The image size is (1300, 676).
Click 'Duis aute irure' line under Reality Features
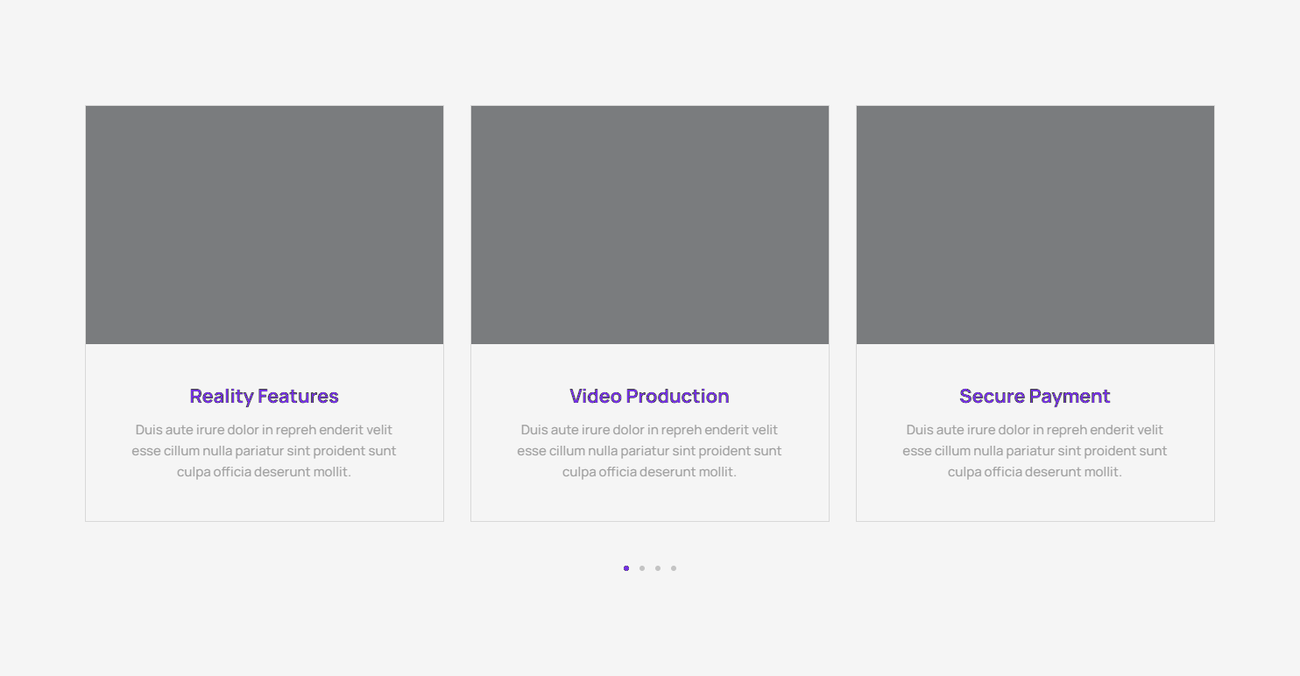click(x=264, y=430)
